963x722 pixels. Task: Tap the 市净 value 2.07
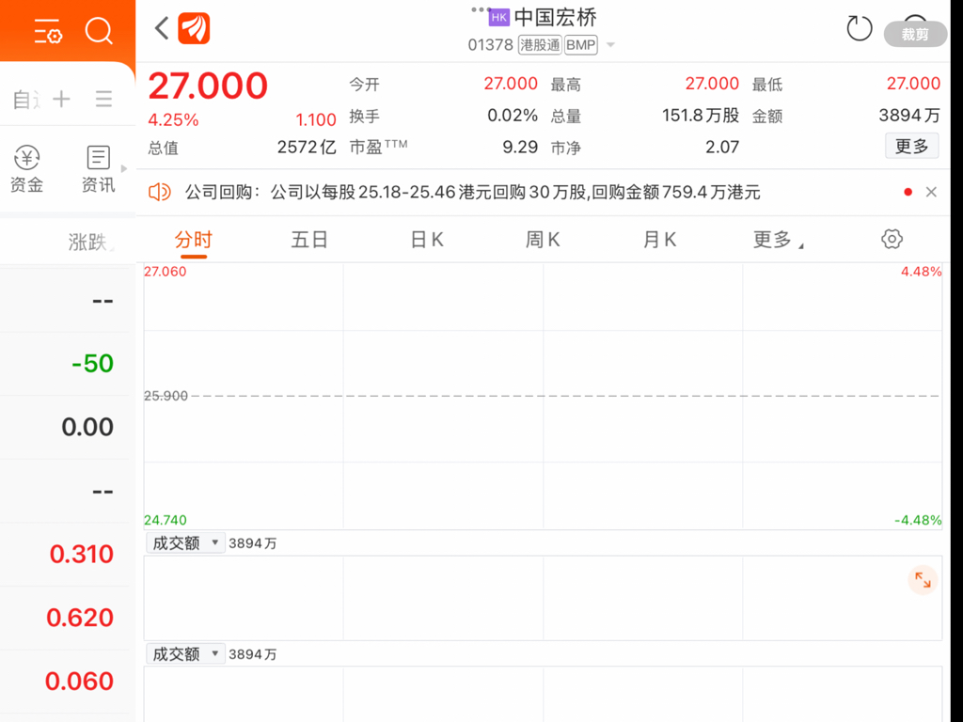pos(722,148)
